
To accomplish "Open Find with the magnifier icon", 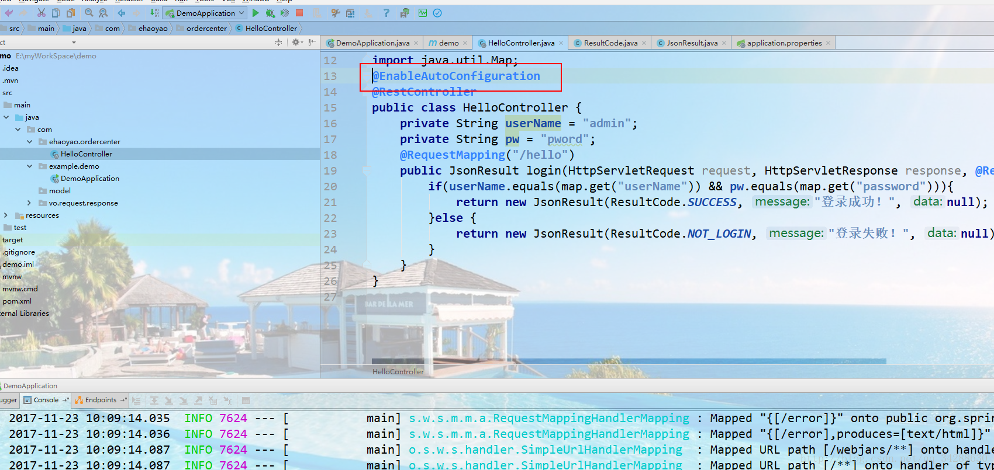I will [x=89, y=13].
